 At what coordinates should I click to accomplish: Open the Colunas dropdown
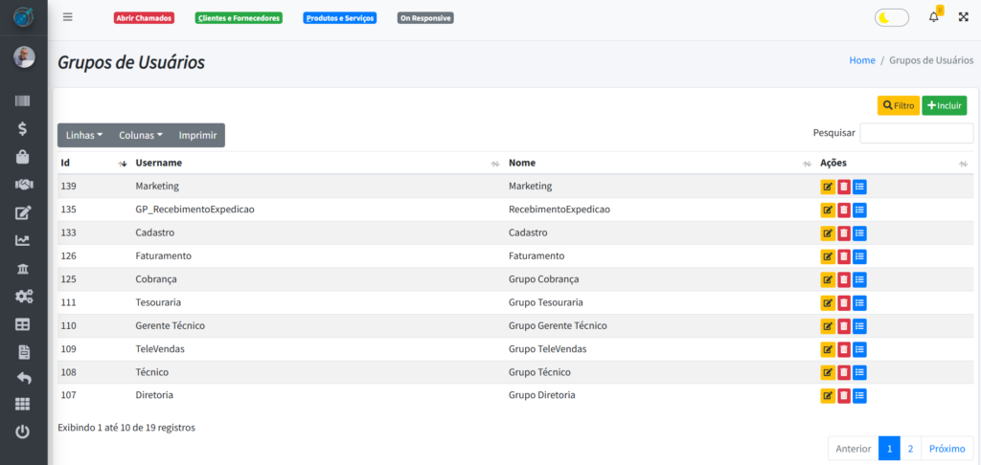coord(141,135)
